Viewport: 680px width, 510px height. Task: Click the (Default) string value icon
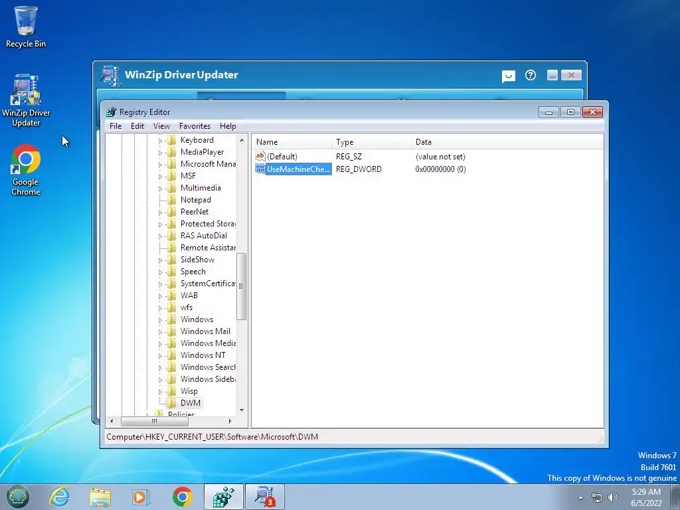(260, 156)
